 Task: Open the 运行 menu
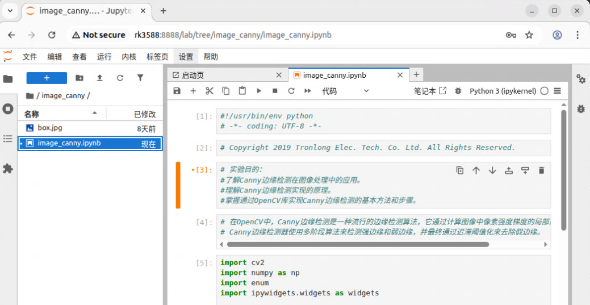tap(104, 57)
